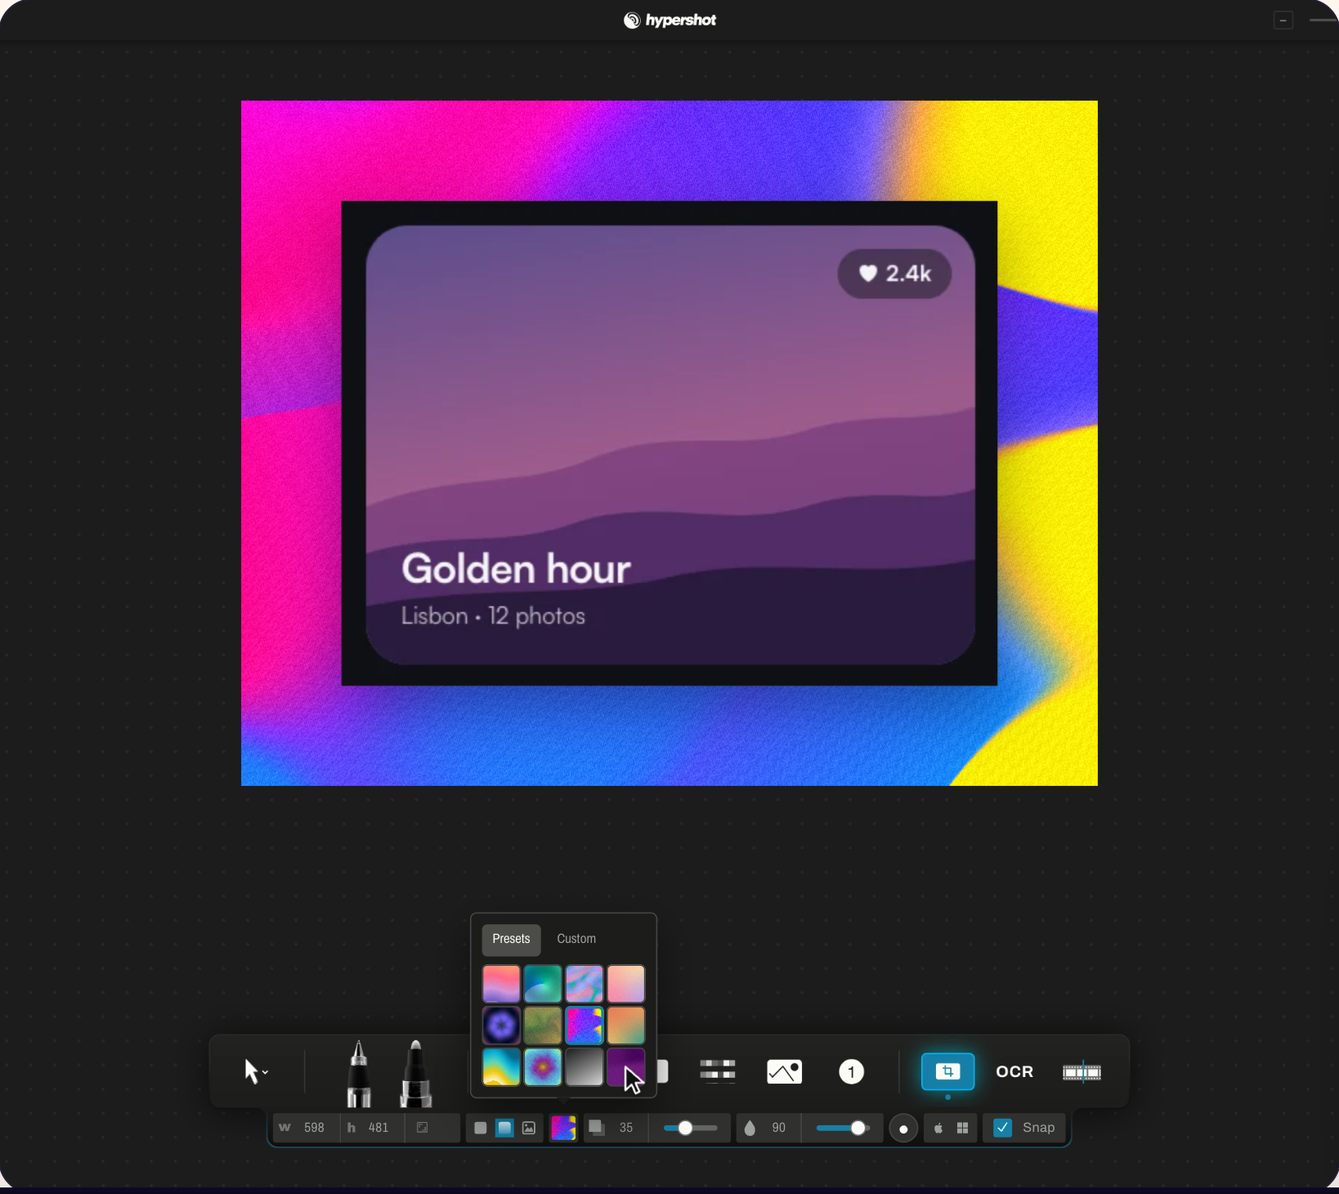
Task: Pick the olive green textured preset
Action: click(x=543, y=1026)
